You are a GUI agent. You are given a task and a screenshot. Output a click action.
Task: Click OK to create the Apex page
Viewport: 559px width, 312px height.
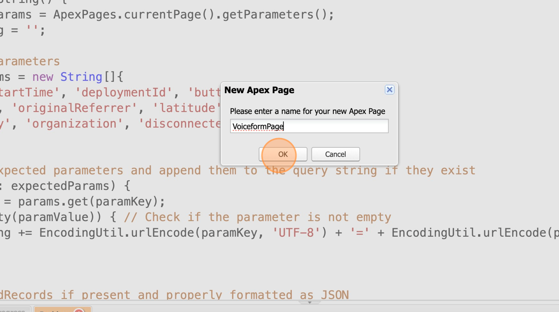pos(282,154)
